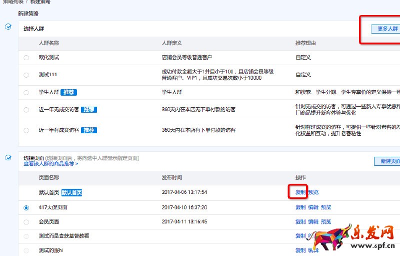Copy the 默认首页 page via 复制
The height and width of the screenshot is (256, 400).
(300, 192)
